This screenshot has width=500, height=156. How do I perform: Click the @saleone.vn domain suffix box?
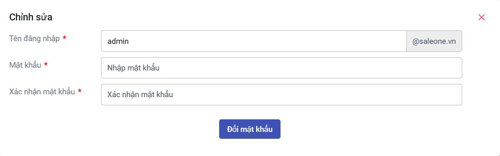coord(434,41)
